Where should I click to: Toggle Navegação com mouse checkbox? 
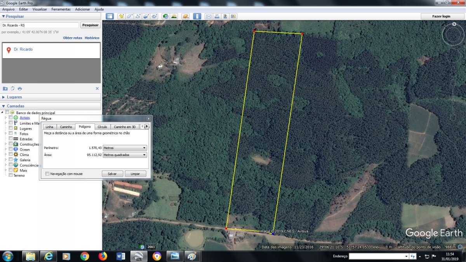tap(47, 174)
